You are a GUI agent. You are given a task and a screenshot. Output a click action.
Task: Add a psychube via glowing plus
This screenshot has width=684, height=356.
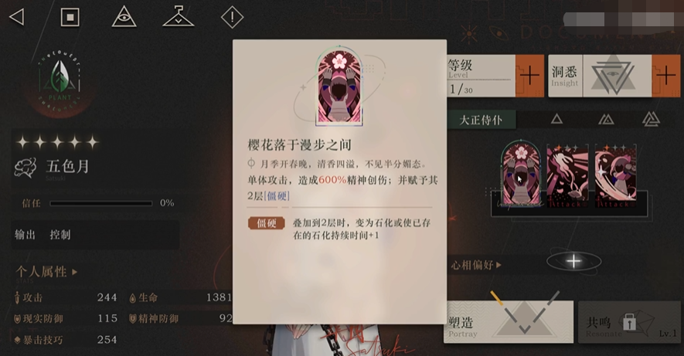pos(573,262)
